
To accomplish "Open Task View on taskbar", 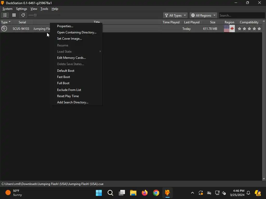I will (x=122, y=193).
